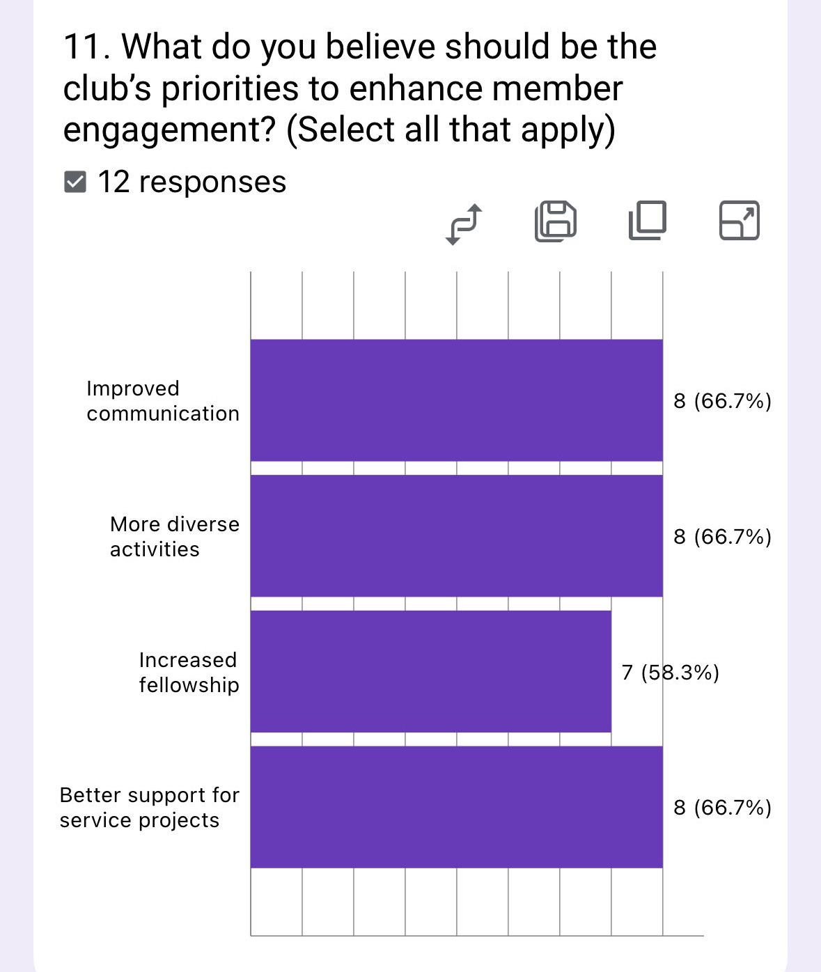Click the checkbox icon beside 12 responses
The image size is (821, 972).
coord(75,182)
